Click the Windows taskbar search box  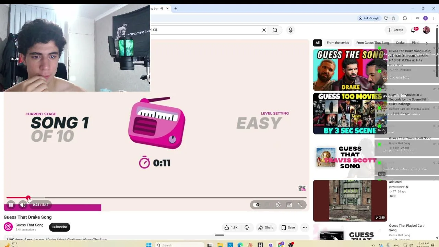(x=179, y=245)
